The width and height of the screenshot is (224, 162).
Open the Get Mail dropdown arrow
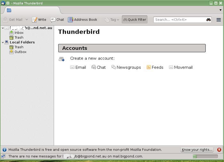point(27,20)
